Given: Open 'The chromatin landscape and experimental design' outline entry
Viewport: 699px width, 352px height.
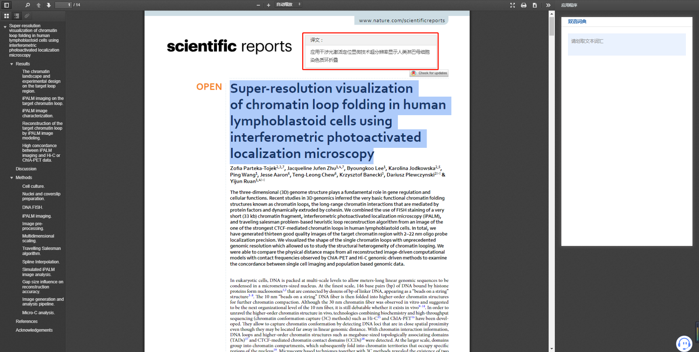Looking at the screenshot, I should coord(42,81).
